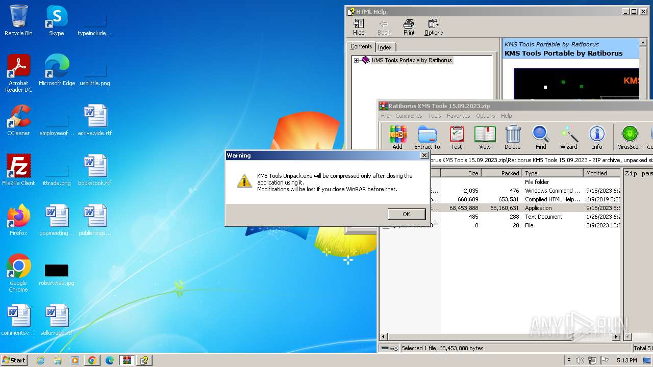Image resolution: width=653 pixels, height=367 pixels.
Task: Click Test icon in WinRAR toolbar
Action: click(x=457, y=138)
